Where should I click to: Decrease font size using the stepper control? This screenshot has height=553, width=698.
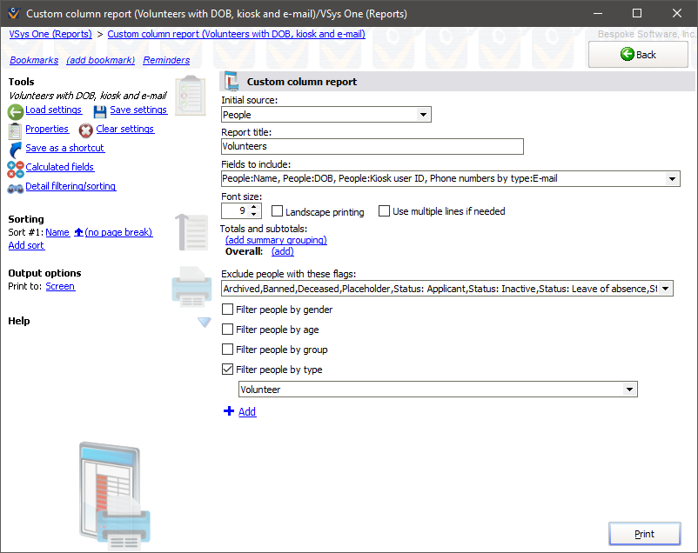(252, 215)
